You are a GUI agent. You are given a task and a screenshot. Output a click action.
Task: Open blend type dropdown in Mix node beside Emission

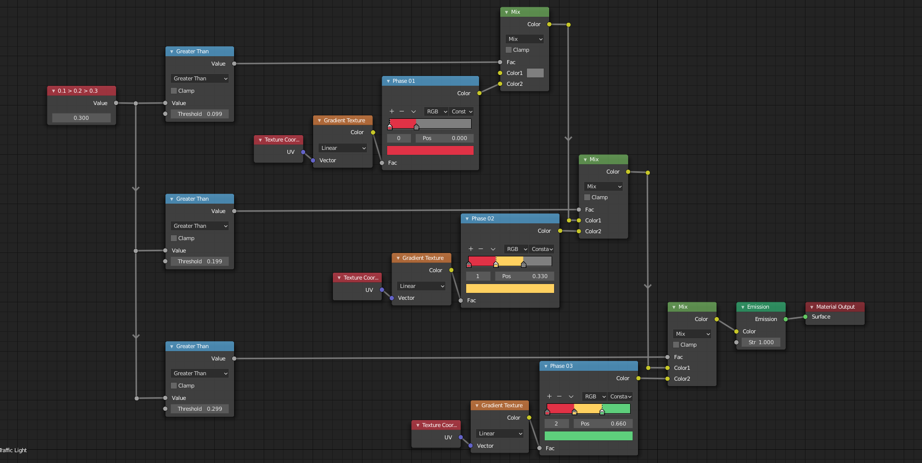tap(692, 334)
